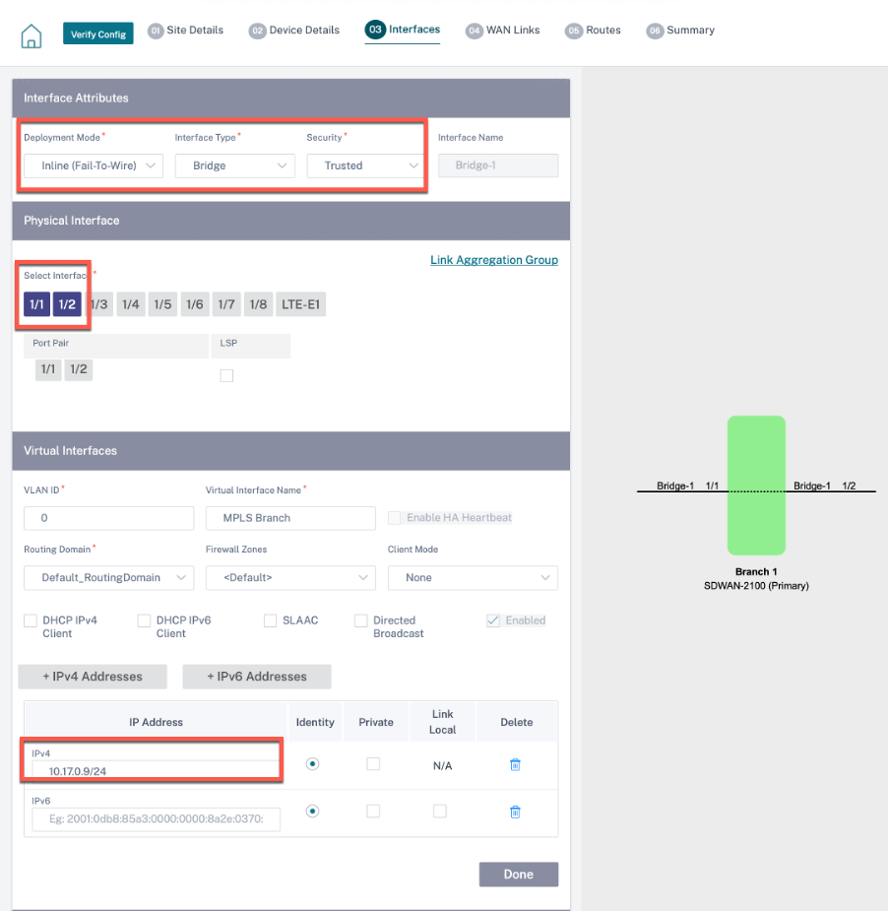888x912 pixels.
Task: Select interface 1/6
Action: point(195,304)
